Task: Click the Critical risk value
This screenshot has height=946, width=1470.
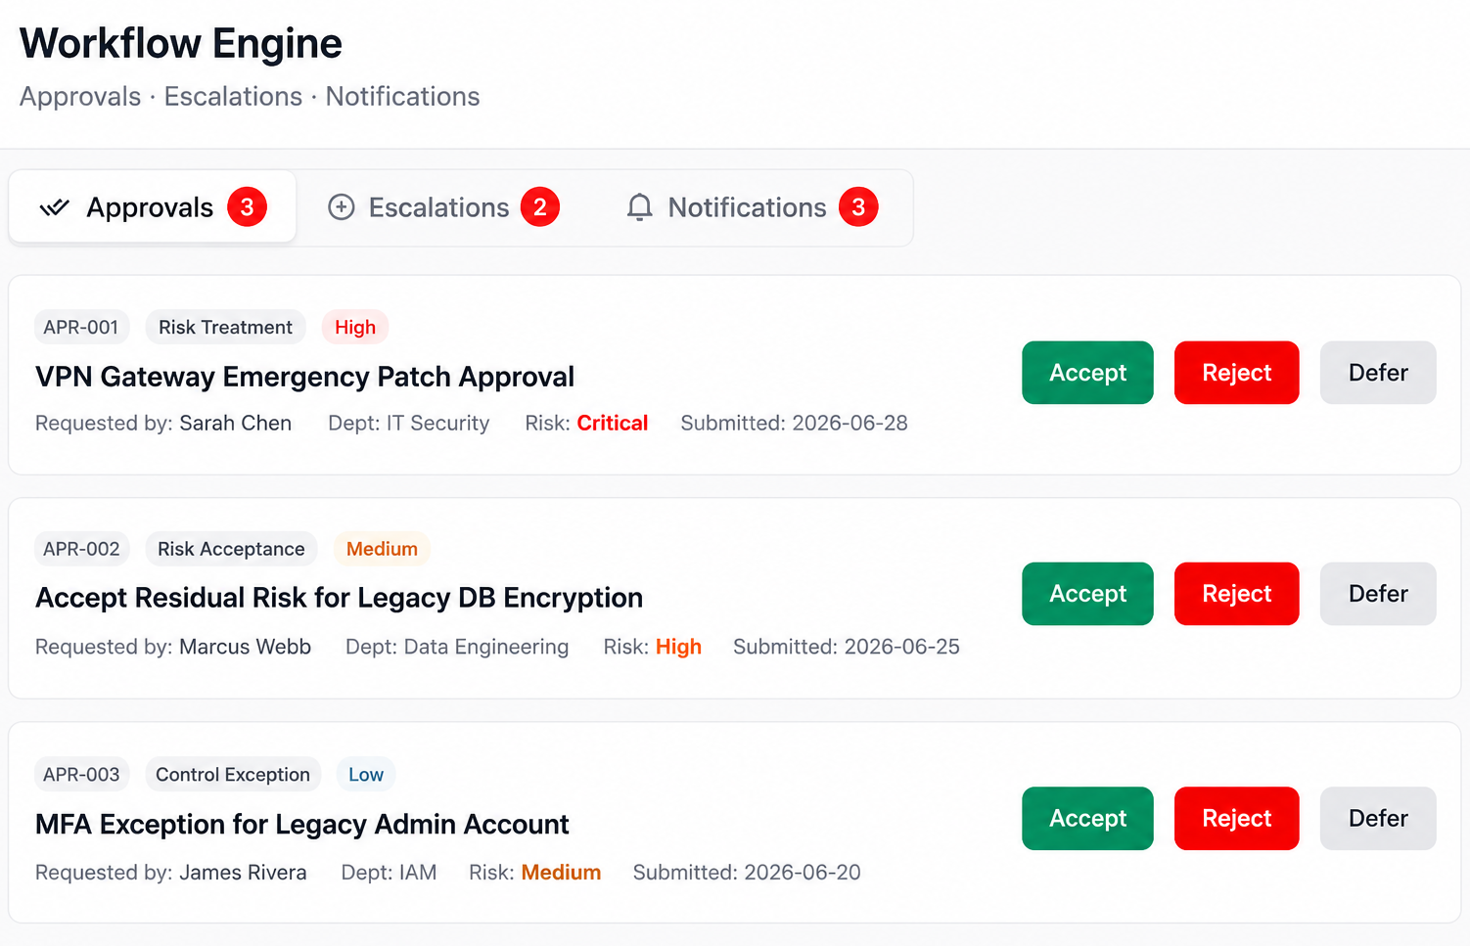Action: coord(613,423)
